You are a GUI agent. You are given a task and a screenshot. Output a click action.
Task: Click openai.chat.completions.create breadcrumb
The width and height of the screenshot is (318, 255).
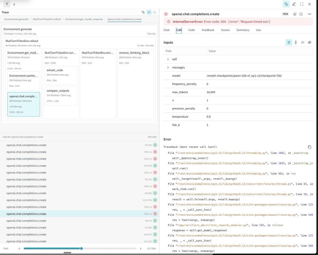125,19
